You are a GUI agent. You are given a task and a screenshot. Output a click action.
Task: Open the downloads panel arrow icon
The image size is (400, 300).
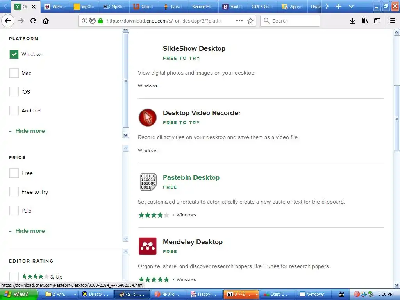tap(352, 21)
